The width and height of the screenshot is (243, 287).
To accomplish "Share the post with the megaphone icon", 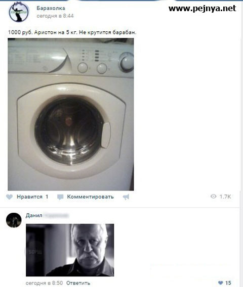I will (126, 197).
